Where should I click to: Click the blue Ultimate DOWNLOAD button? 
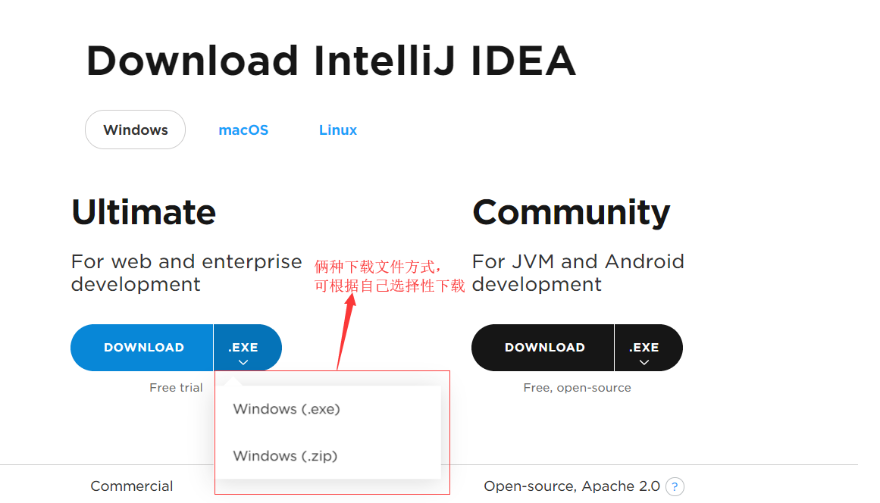point(142,348)
